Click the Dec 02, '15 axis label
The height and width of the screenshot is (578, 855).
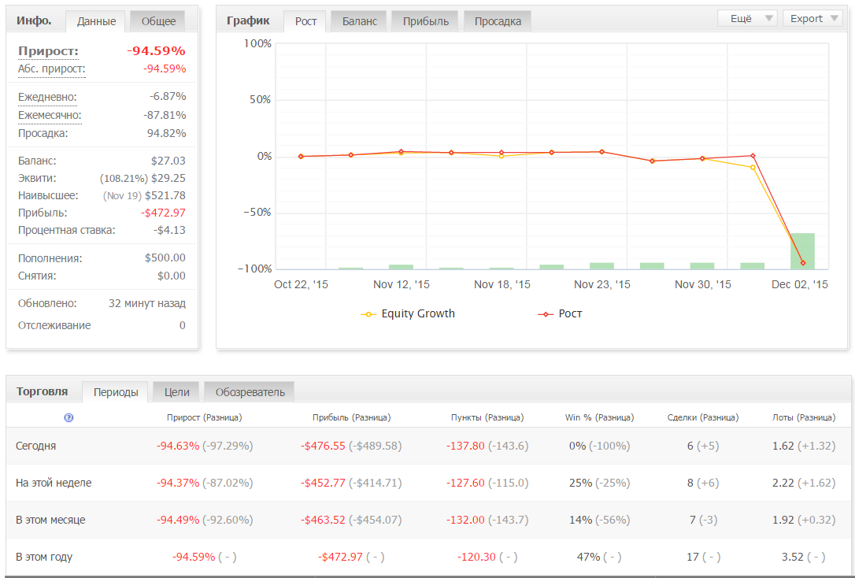(x=799, y=284)
